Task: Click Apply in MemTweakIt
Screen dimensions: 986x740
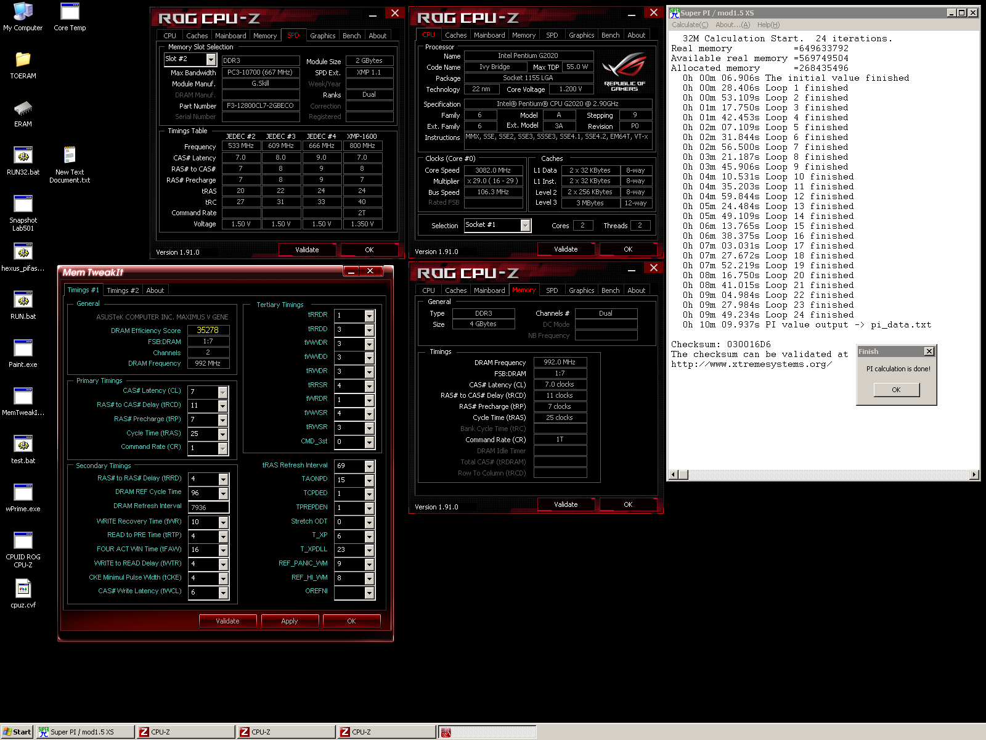Action: [x=290, y=621]
